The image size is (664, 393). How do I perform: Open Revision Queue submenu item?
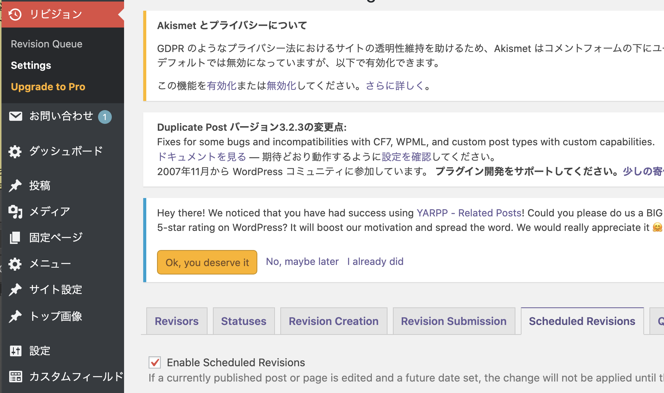[x=47, y=44]
